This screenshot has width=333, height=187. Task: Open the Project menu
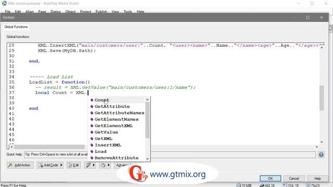coord(85,11)
